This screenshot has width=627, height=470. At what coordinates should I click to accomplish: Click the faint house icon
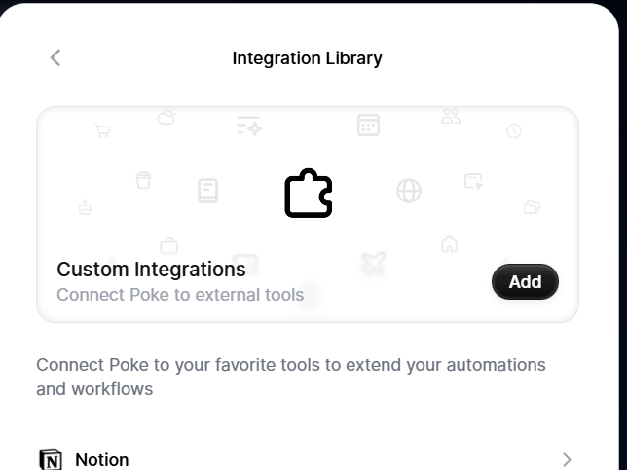point(449,244)
